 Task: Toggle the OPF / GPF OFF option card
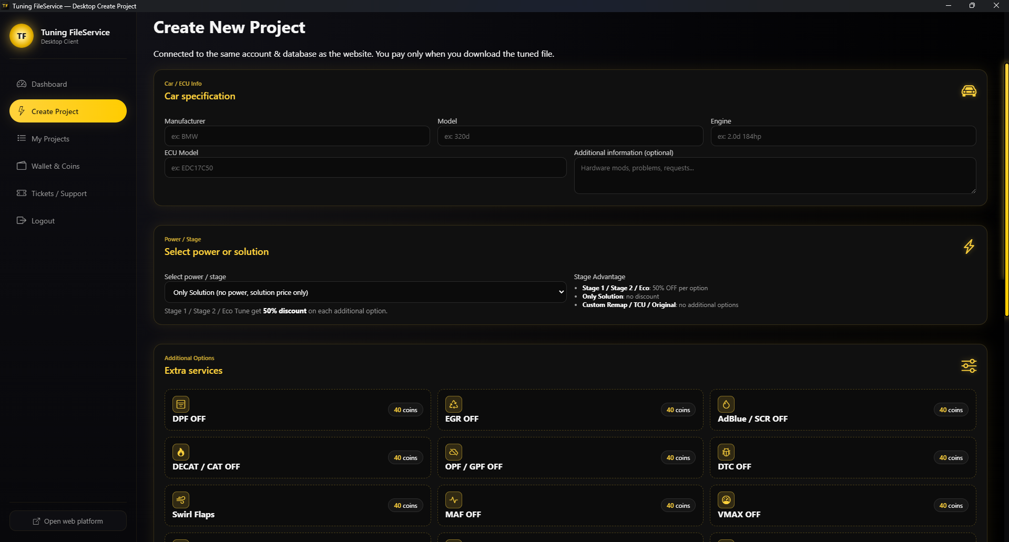[x=569, y=458]
